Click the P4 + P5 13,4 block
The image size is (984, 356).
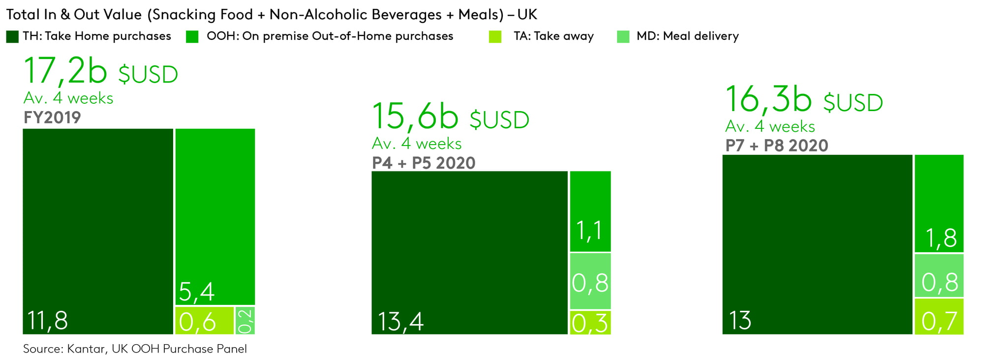(x=469, y=253)
